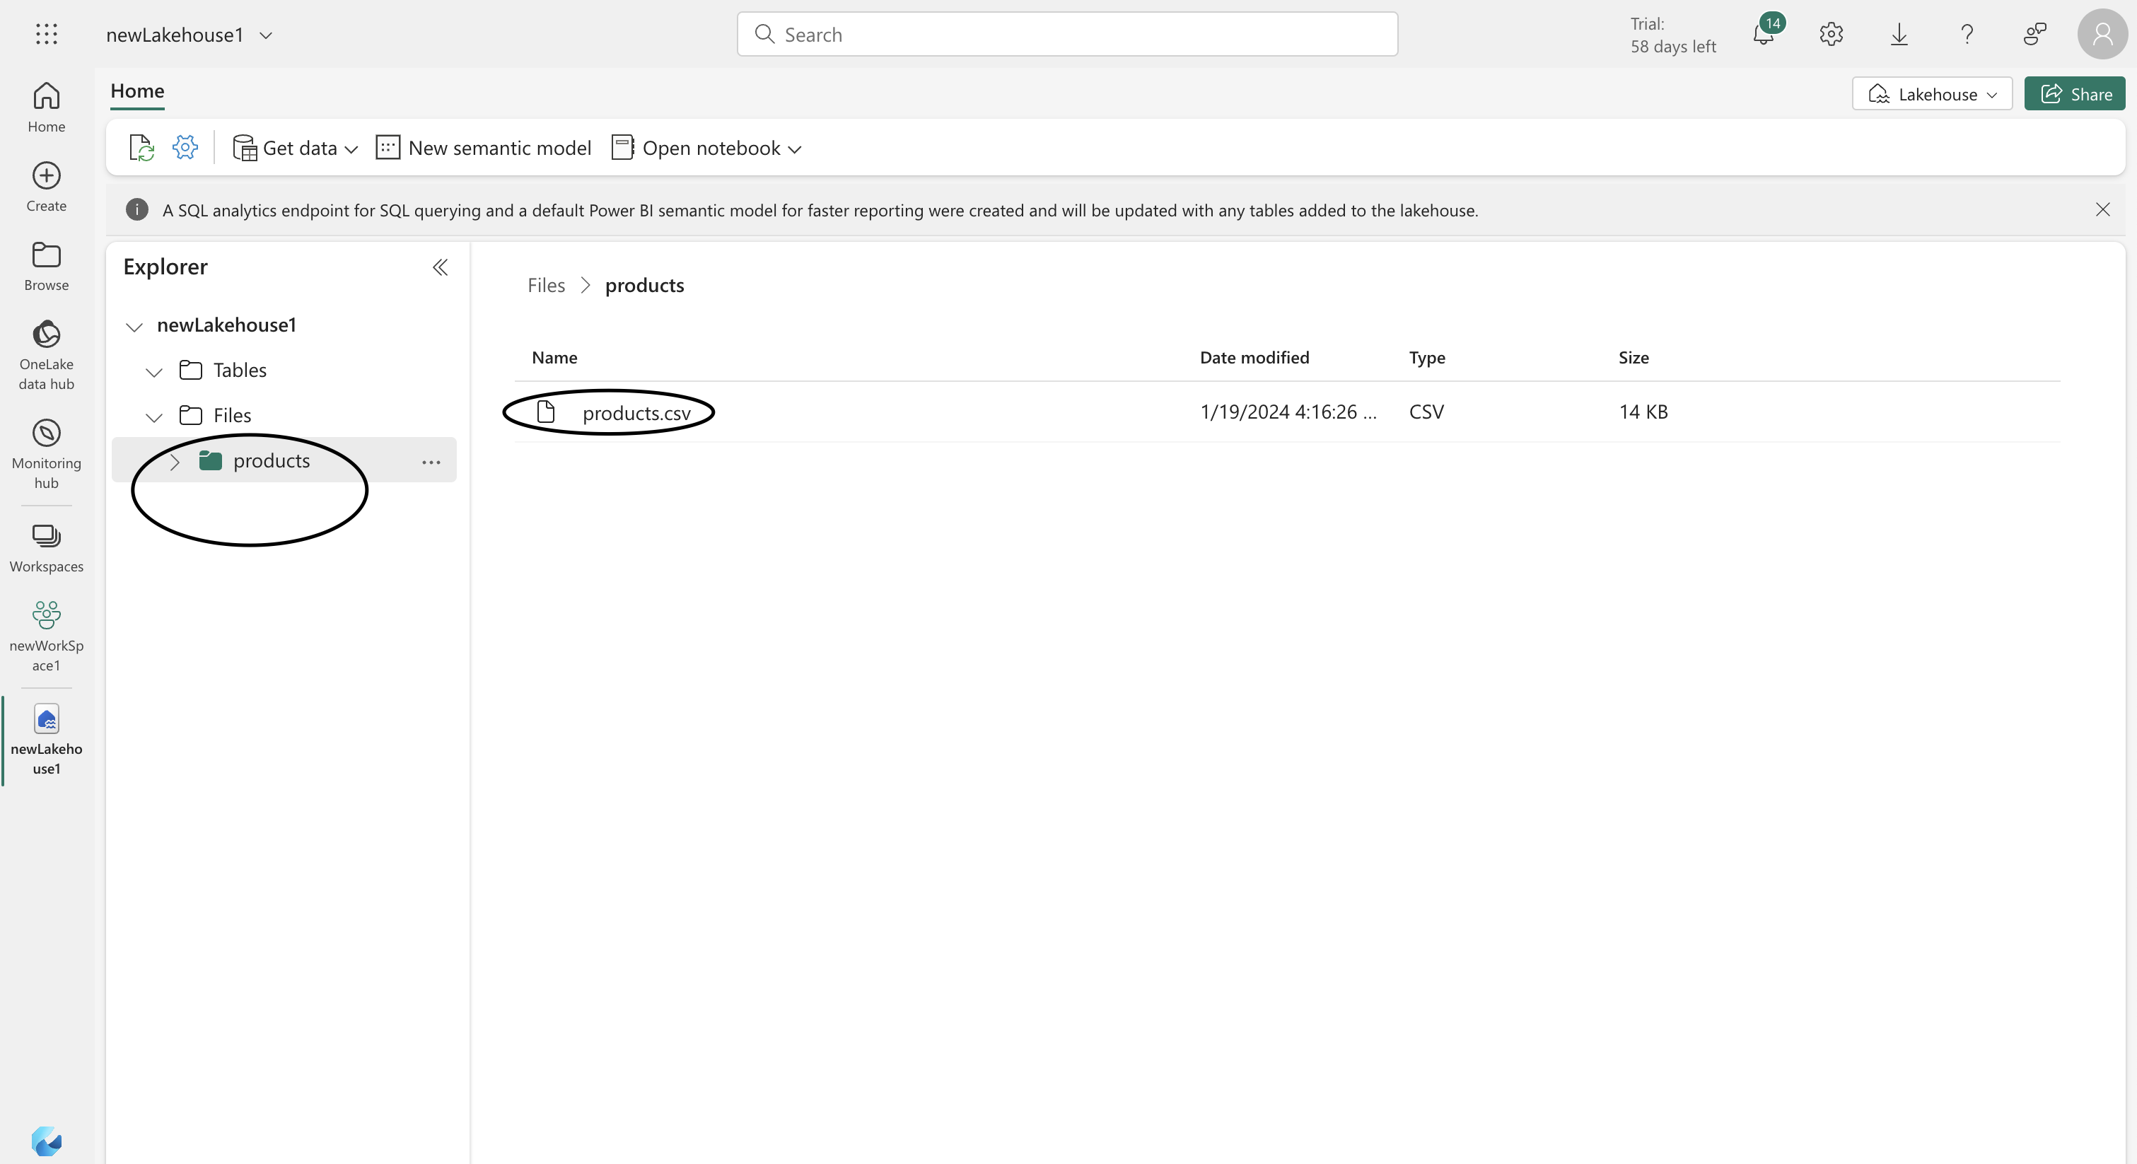Click products in breadcrumb

pos(645,286)
